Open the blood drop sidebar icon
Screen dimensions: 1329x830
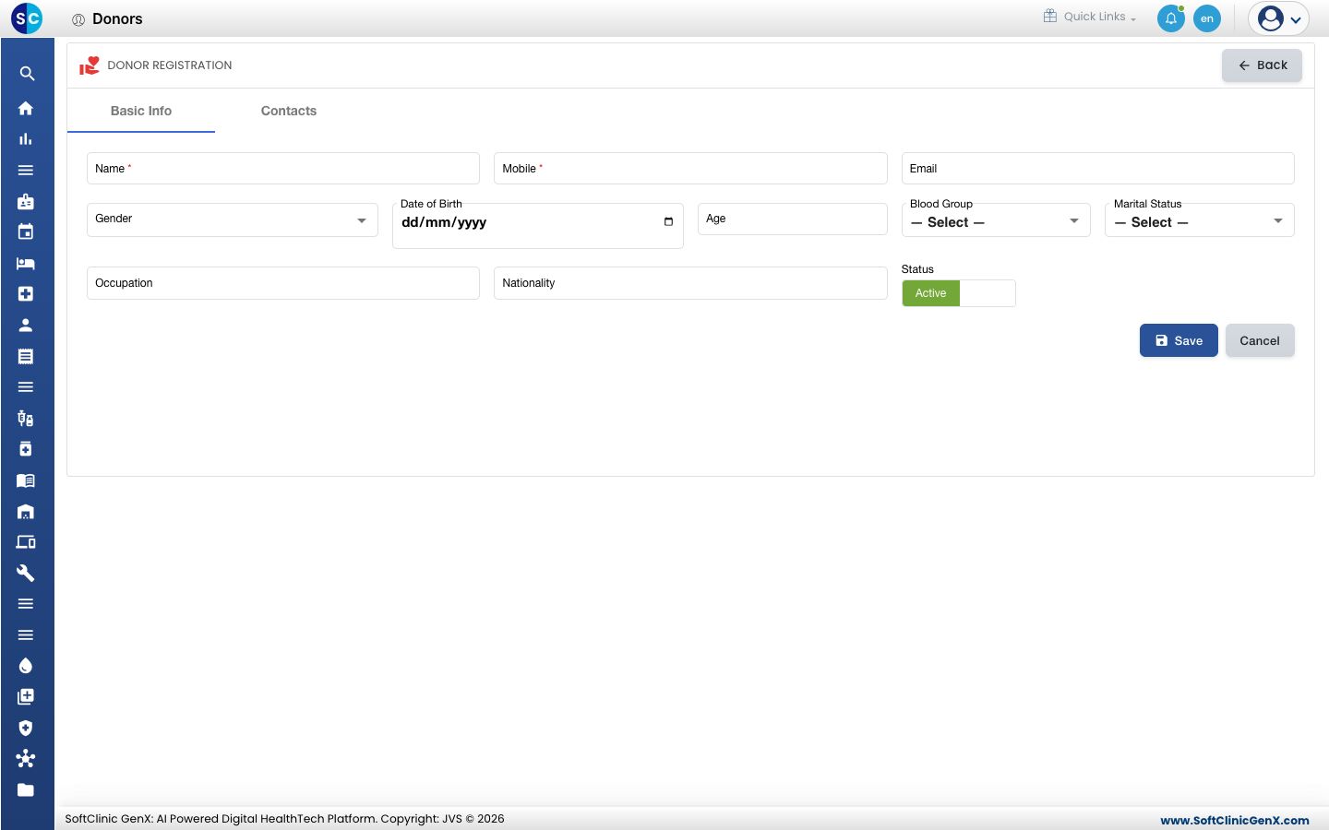[26, 666]
